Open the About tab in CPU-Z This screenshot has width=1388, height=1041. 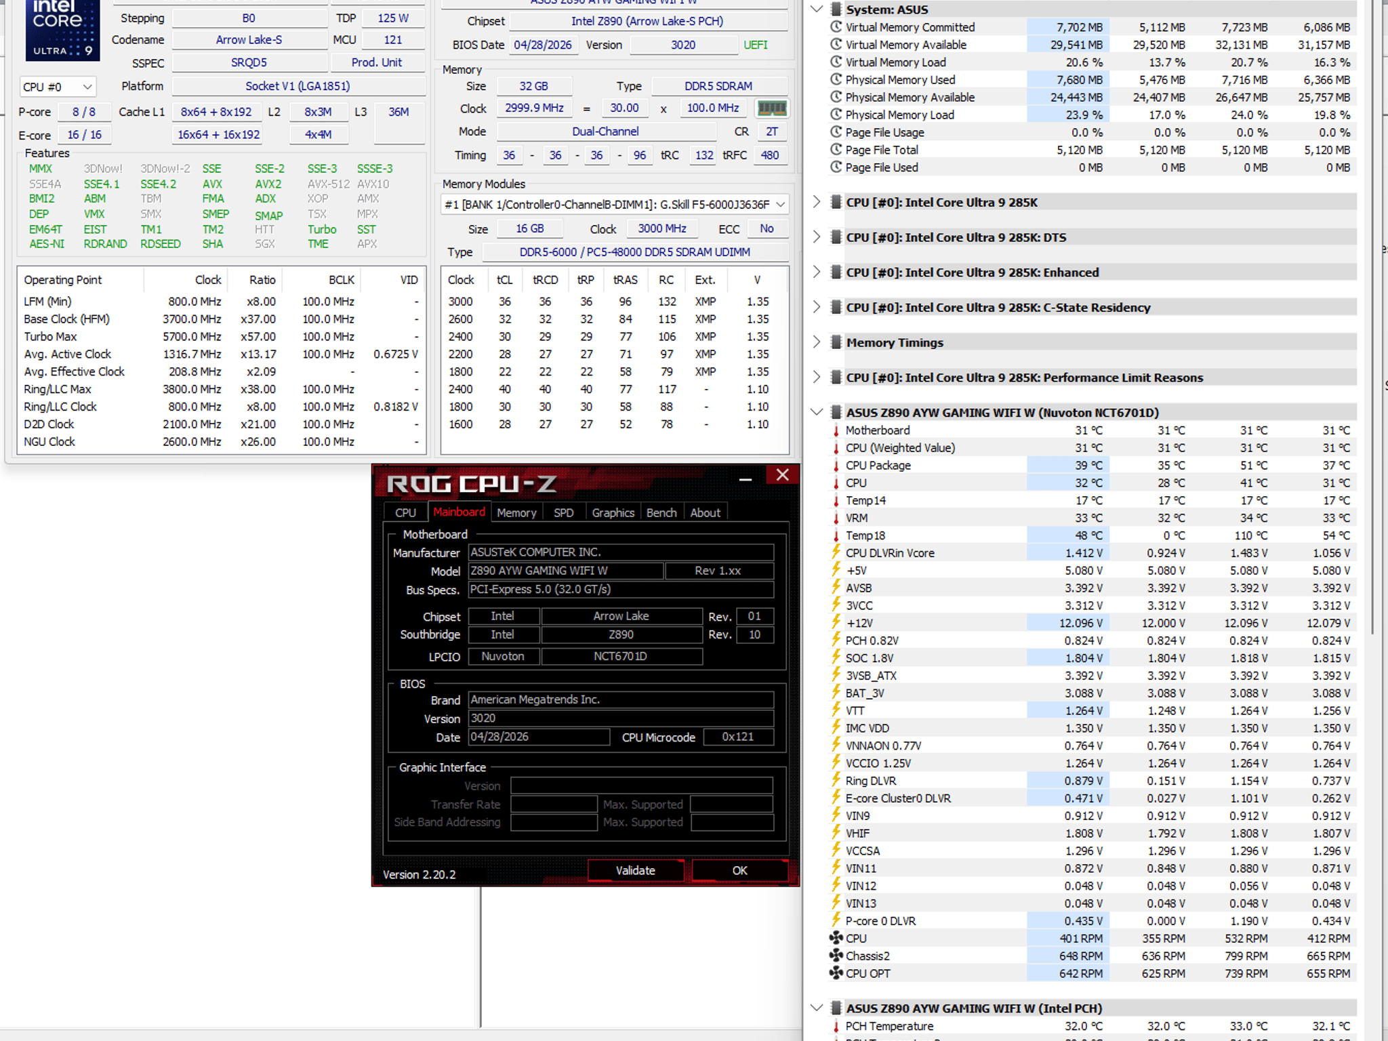[705, 512]
